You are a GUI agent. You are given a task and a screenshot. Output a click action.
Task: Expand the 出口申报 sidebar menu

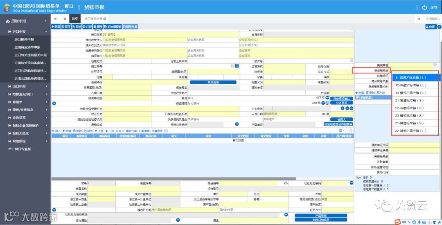(25, 86)
